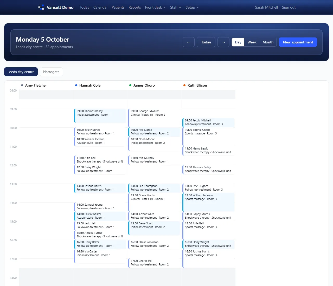Open 11:30 Mia Murphy follow-up appointment
Image resolution: width=333 pixels, height=286 pixels.
[154, 160]
